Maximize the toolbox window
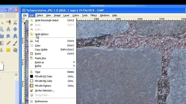 coord(11,10)
